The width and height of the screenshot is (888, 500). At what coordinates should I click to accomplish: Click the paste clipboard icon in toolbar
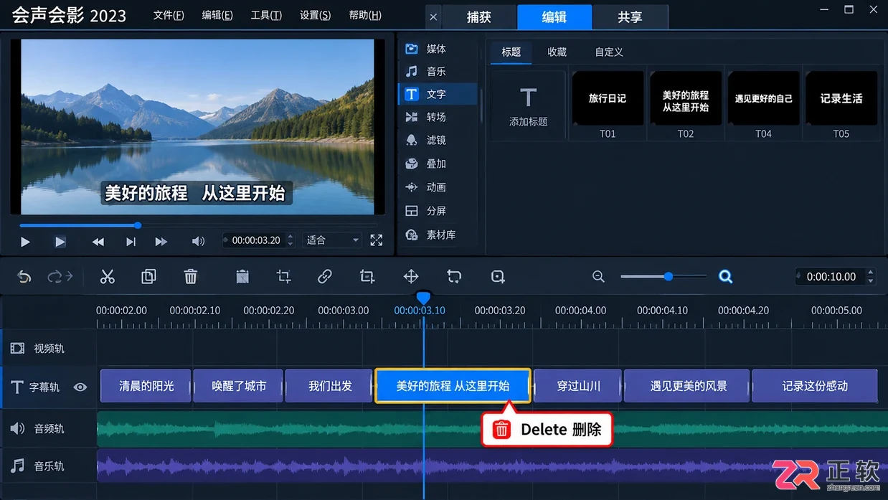[242, 277]
